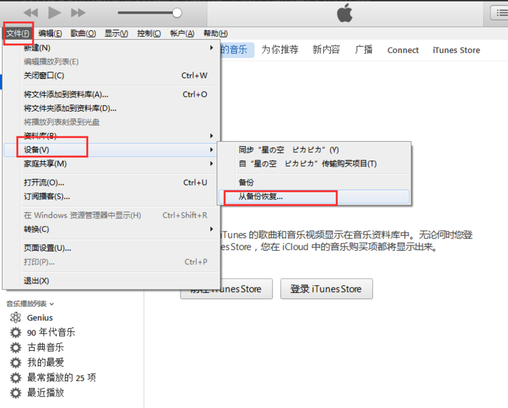Open the list view button at top right

[x=500, y=13]
